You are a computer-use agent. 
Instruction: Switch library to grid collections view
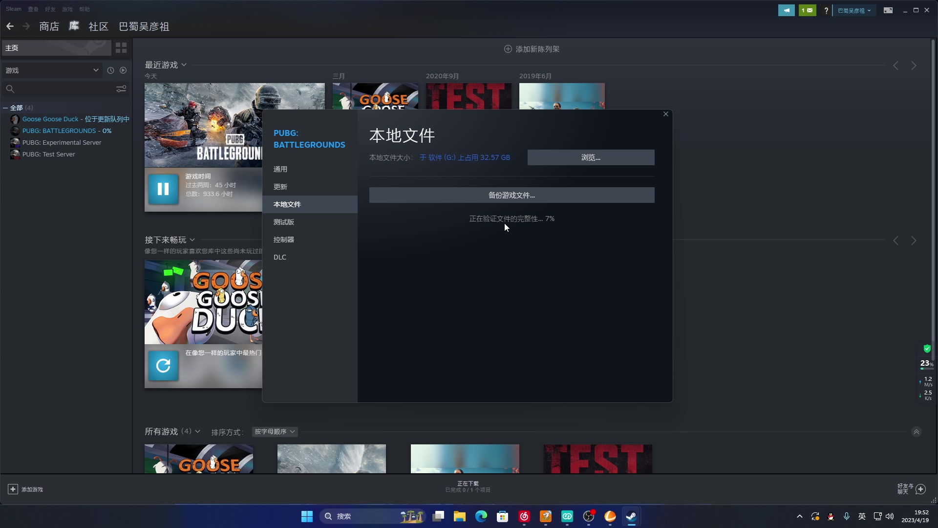tap(121, 47)
